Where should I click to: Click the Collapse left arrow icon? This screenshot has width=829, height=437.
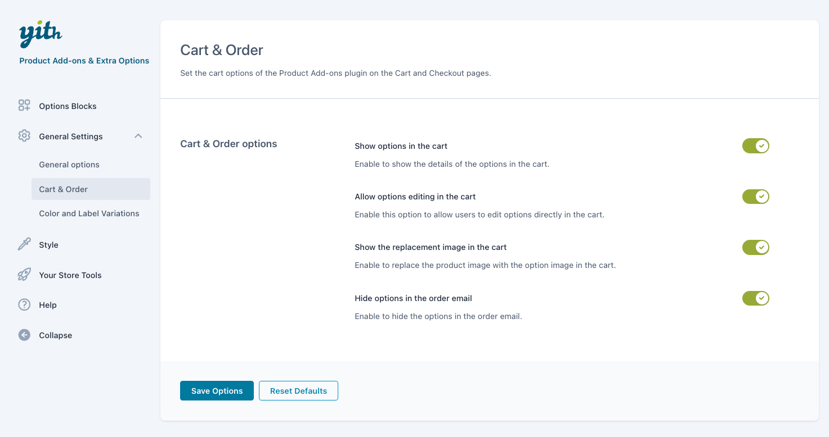pos(24,335)
